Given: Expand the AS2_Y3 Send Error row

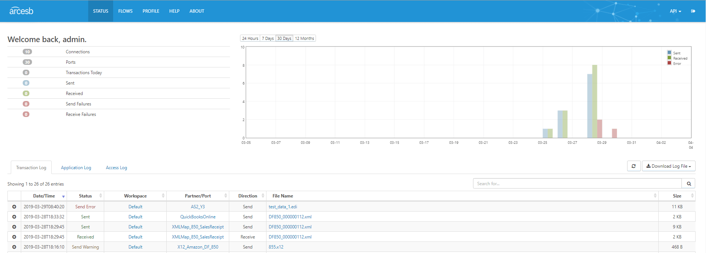Looking at the screenshot, I should (x=14, y=207).
